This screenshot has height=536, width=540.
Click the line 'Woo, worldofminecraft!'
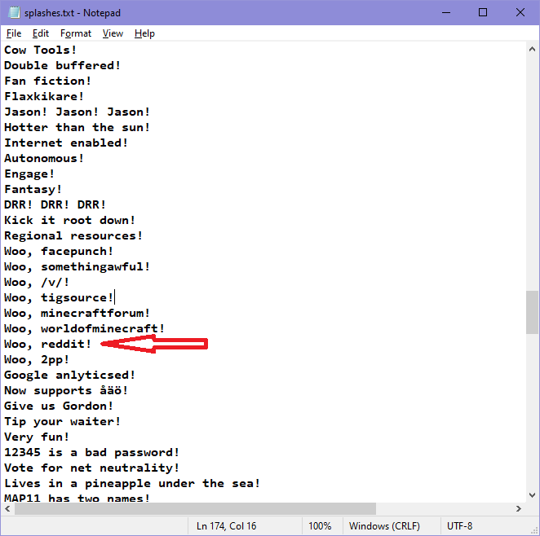[84, 328]
